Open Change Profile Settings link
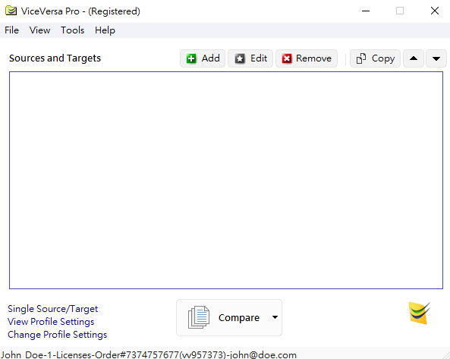This screenshot has height=359, width=450. 57,335
